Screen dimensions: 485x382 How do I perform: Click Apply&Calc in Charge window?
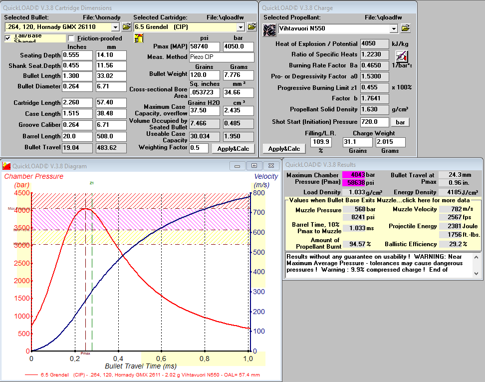click(x=284, y=149)
